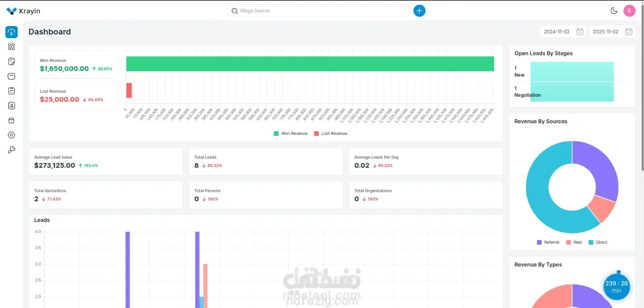Click the 153.4% lead value change
644x308 pixels.
(x=88, y=165)
